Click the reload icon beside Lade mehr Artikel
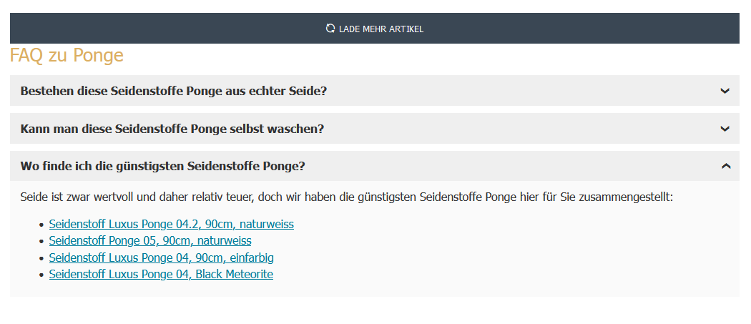751x324 pixels. pyautogui.click(x=330, y=29)
